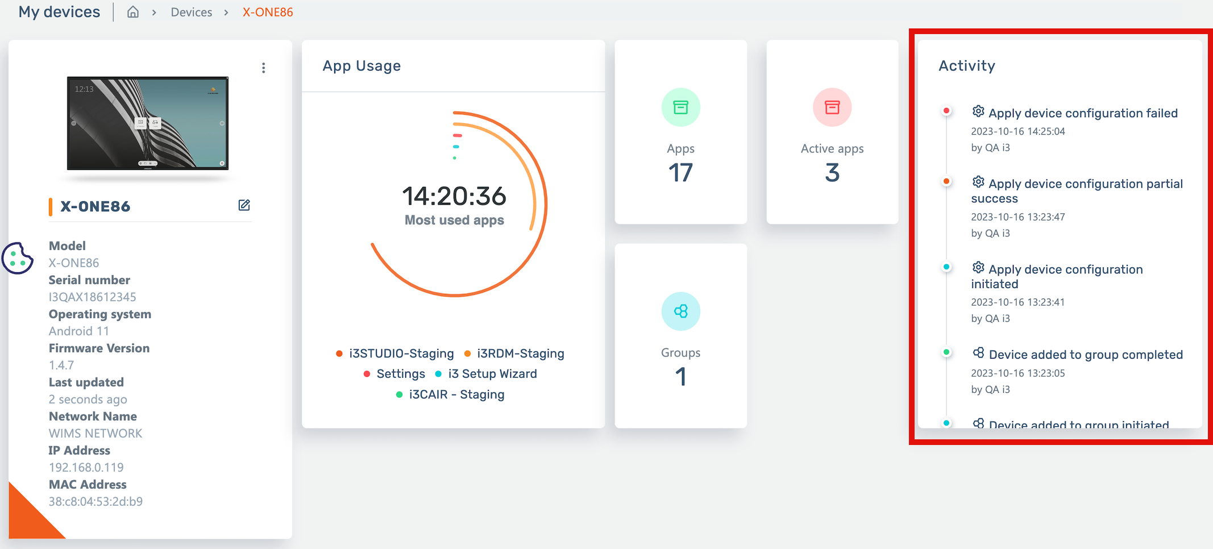
Task: Click the teal Groups icon
Action: [x=680, y=311]
